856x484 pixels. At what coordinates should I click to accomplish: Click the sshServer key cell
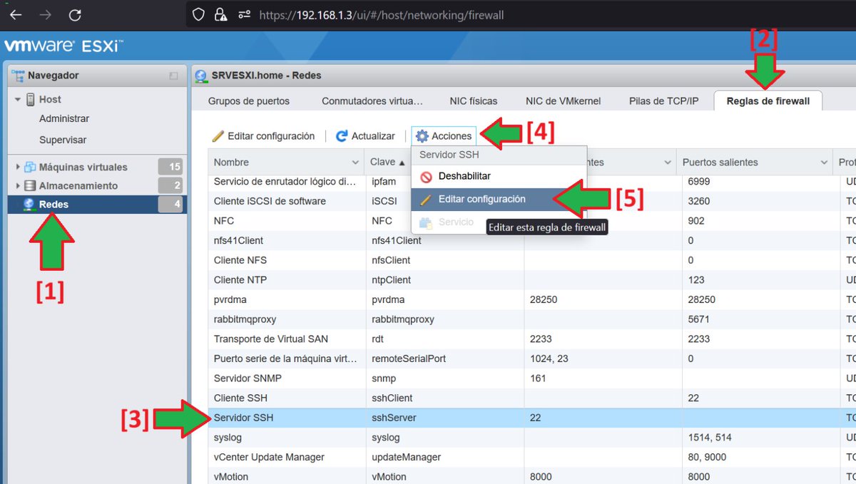click(x=394, y=418)
